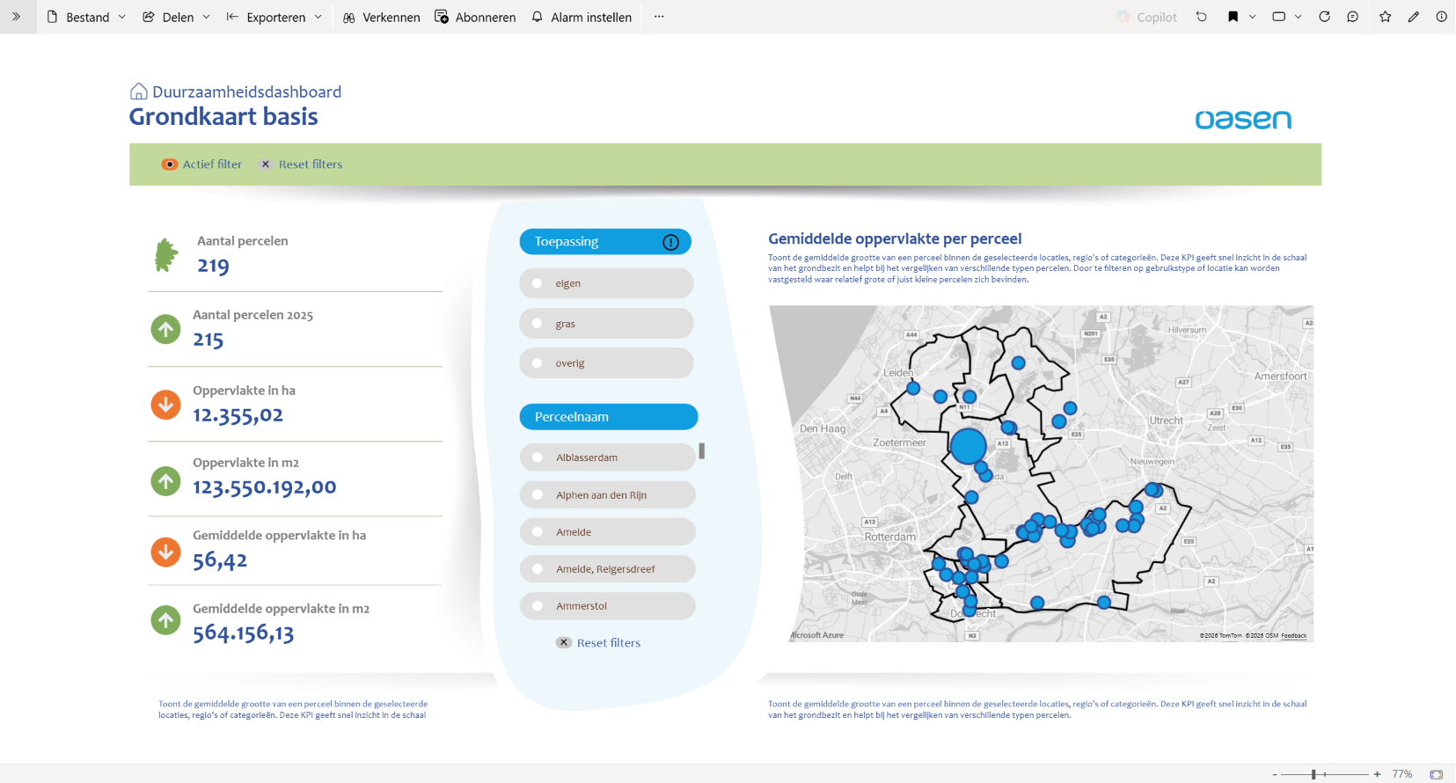Open the Delen share menu
1456x783 pixels.
click(176, 17)
